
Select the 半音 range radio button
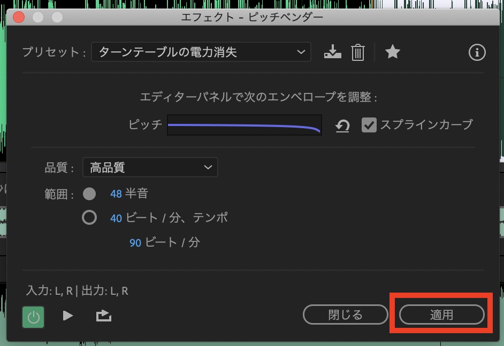[89, 194]
